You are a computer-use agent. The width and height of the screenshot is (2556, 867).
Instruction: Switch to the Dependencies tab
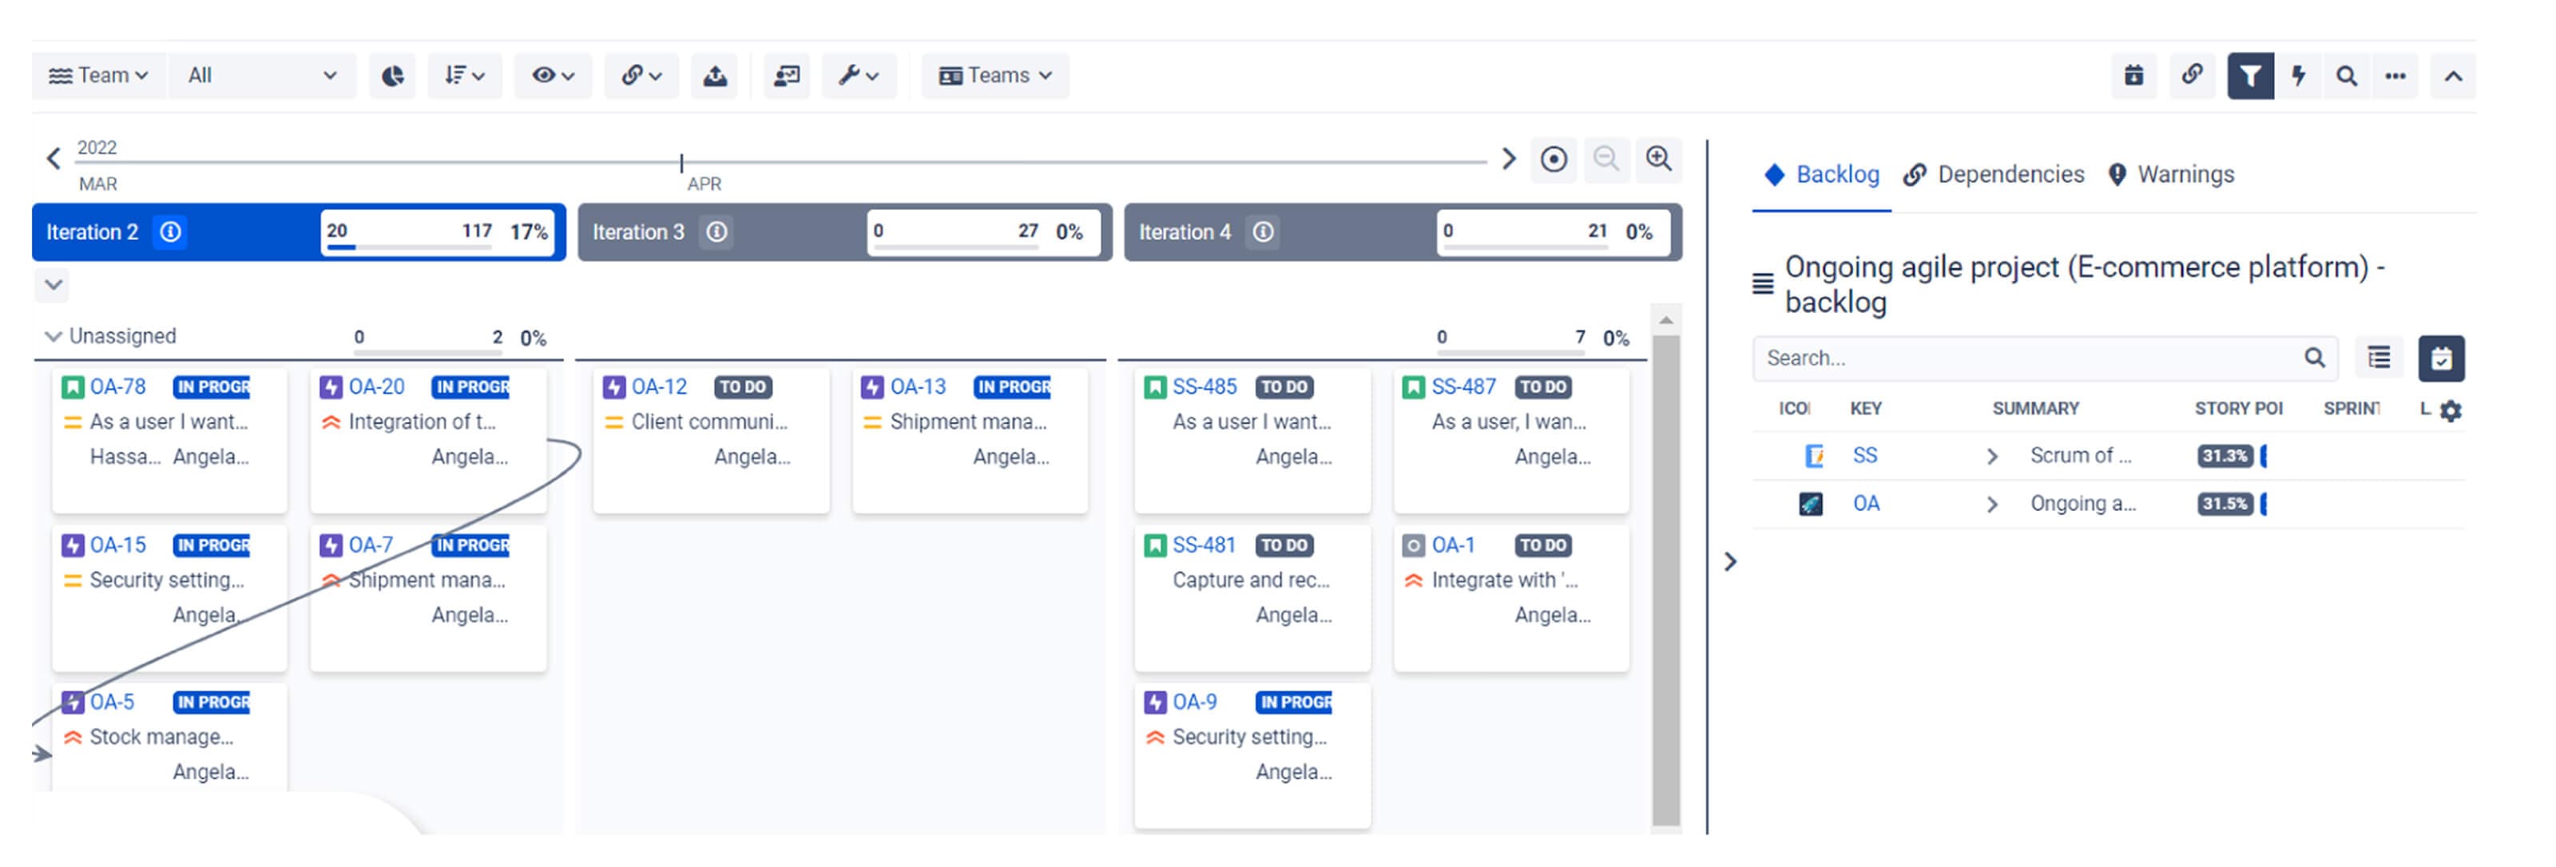pos(1994,175)
